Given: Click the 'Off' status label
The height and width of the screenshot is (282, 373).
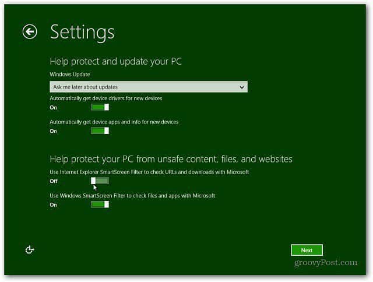Looking at the screenshot, I should (54, 181).
